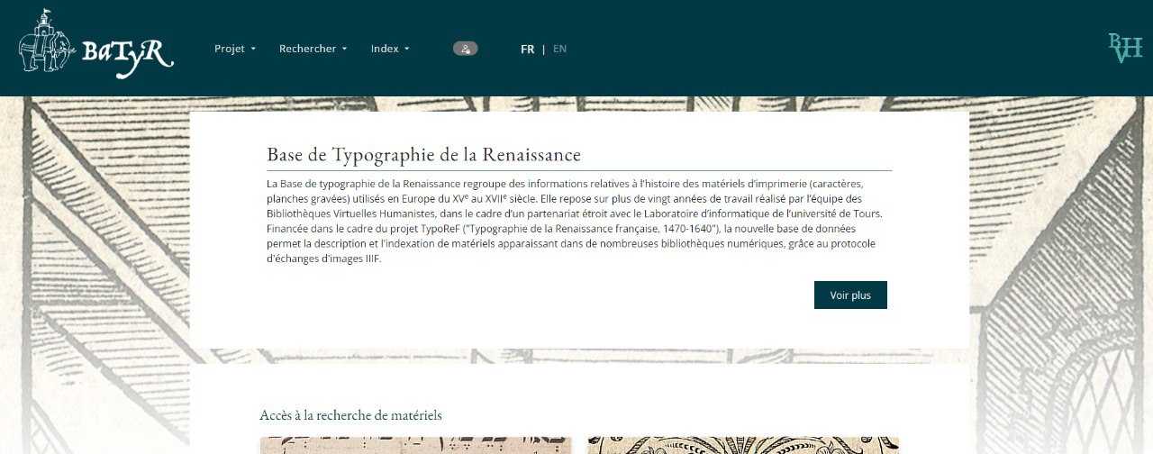Expand the Projet dropdown menu
Screen dimensions: 1153x454
[235, 49]
